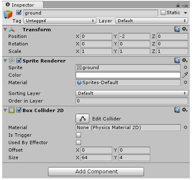Click the Size Y field showing 4

pos(134,157)
